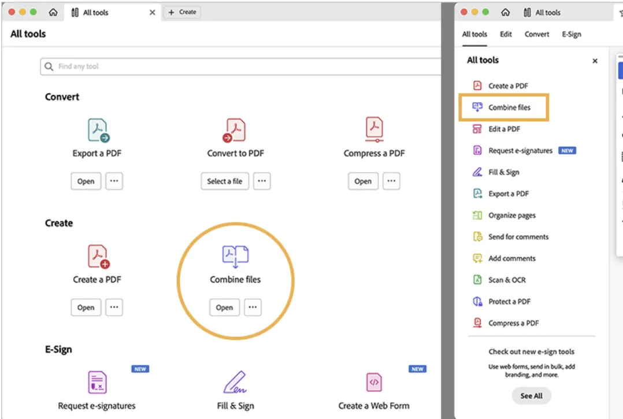Click Protect a PDF label in right panel
The image size is (623, 419).
coord(509,302)
